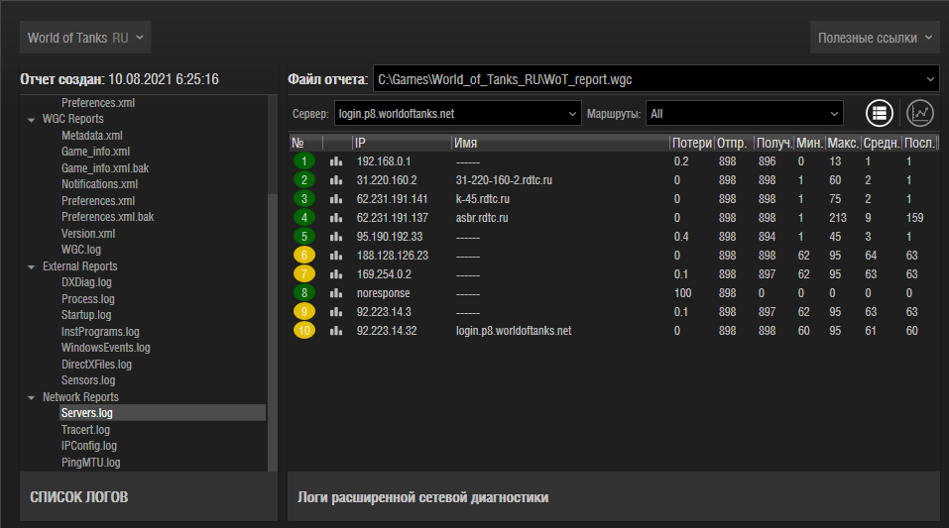Image resolution: width=949 pixels, height=528 pixels.
Task: Sort table by Потери column header
Action: tap(691, 144)
